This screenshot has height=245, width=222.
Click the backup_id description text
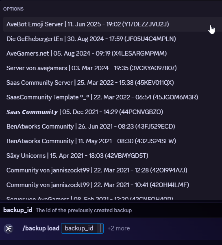click(84, 210)
